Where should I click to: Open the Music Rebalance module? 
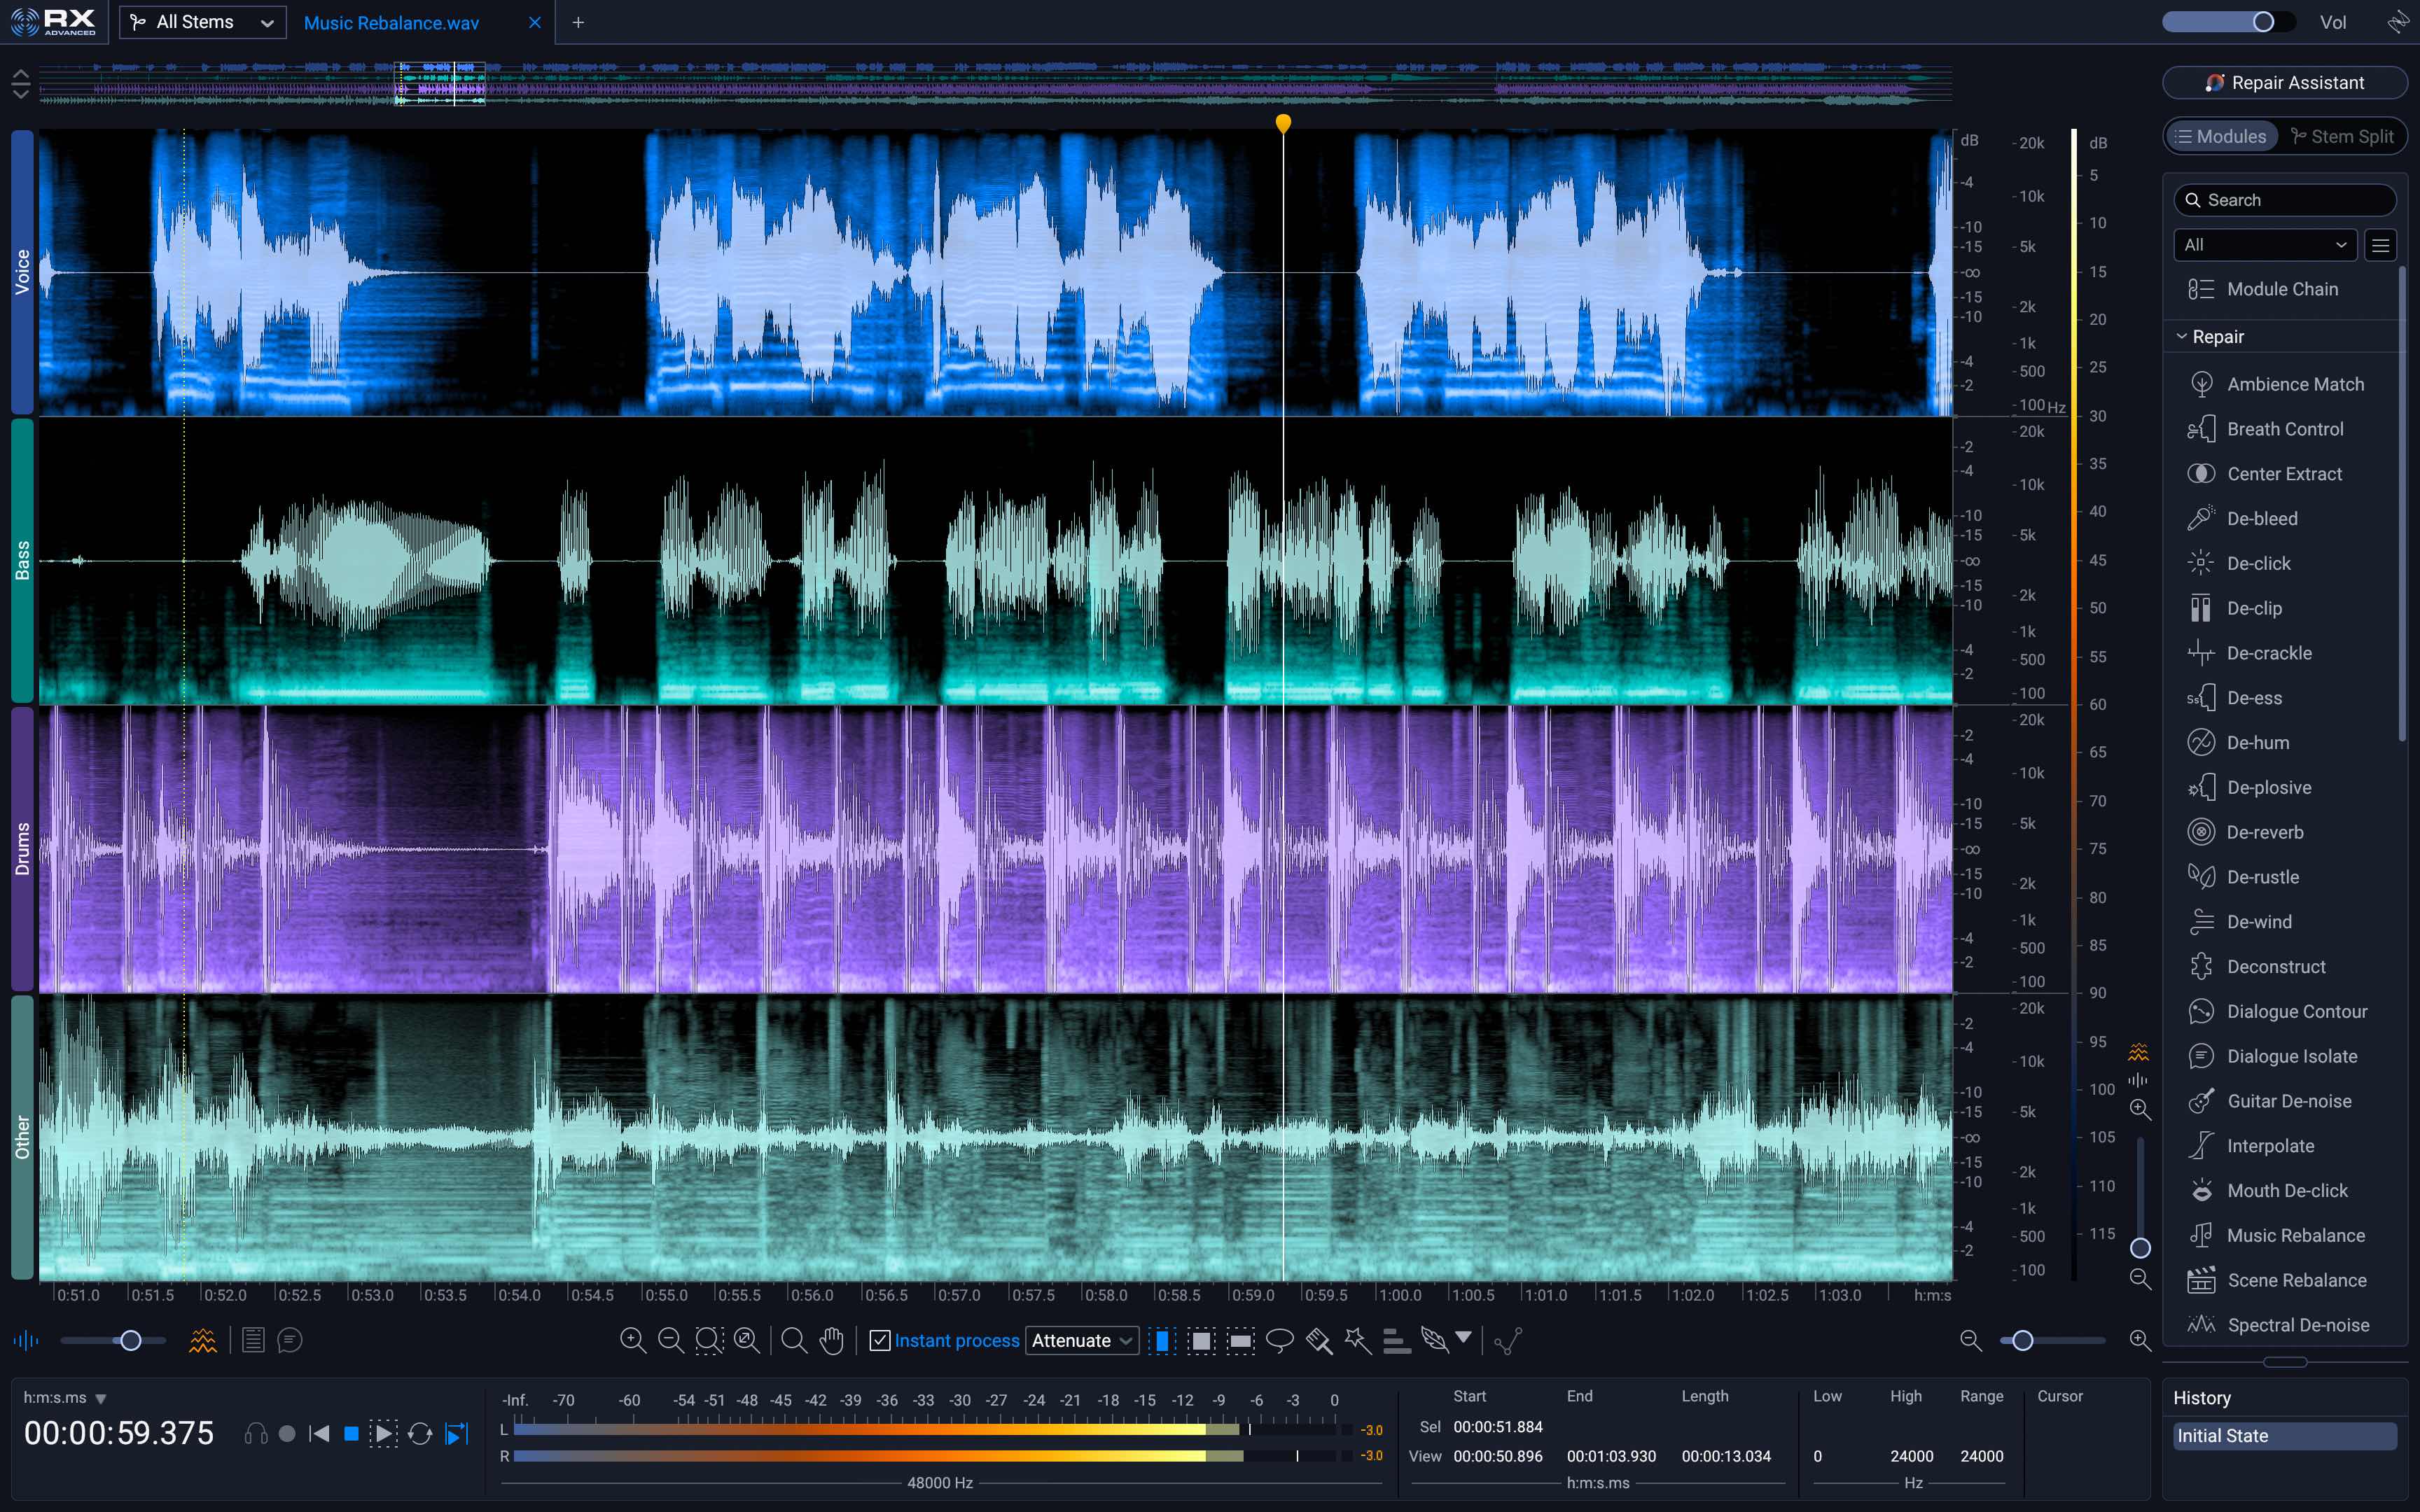click(2294, 1235)
